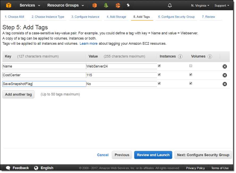Open the N. Virginia region selector
The height and width of the screenshot is (173, 236).
[x=200, y=6]
